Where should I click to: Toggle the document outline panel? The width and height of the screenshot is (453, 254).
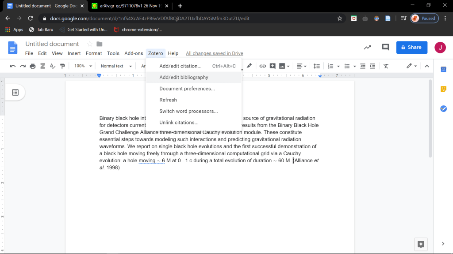click(x=15, y=92)
